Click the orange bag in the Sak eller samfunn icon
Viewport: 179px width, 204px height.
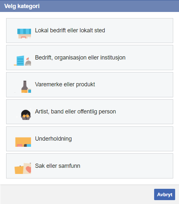pos(19,170)
